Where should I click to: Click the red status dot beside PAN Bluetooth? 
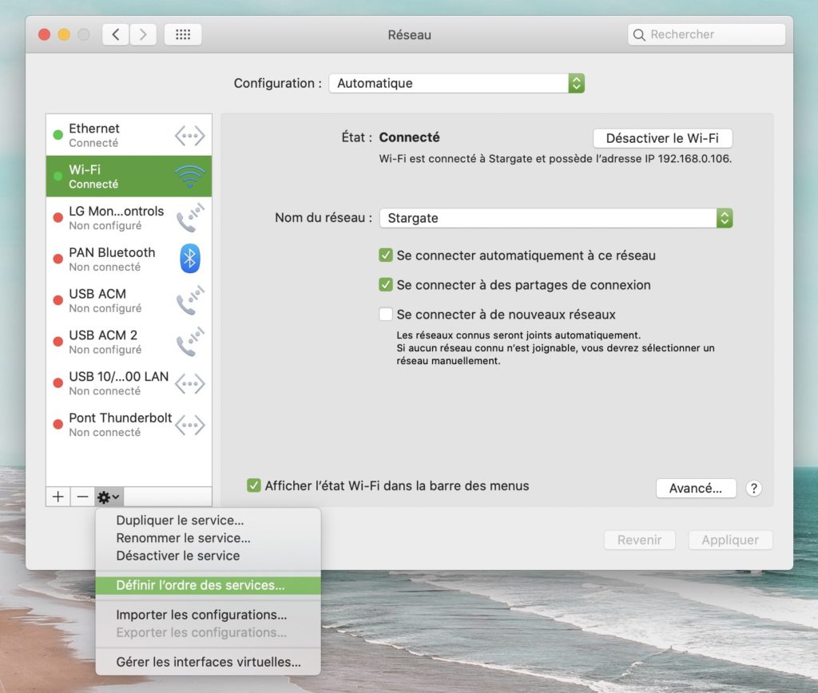tap(58, 259)
